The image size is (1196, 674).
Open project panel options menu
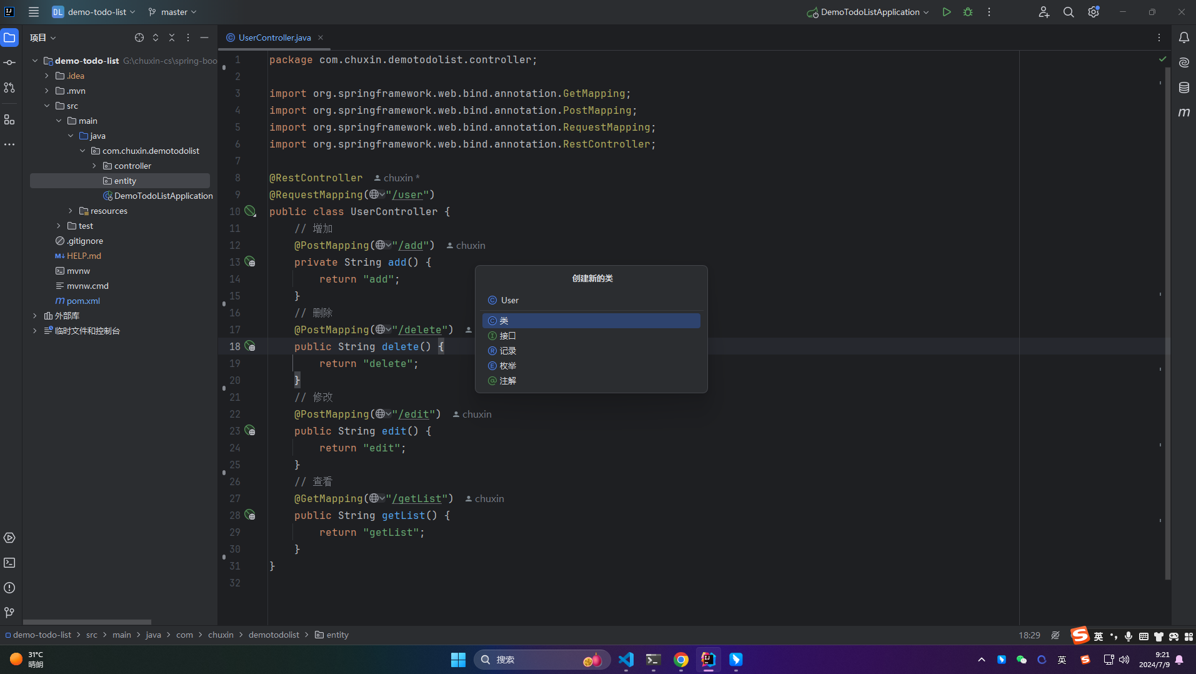click(188, 38)
